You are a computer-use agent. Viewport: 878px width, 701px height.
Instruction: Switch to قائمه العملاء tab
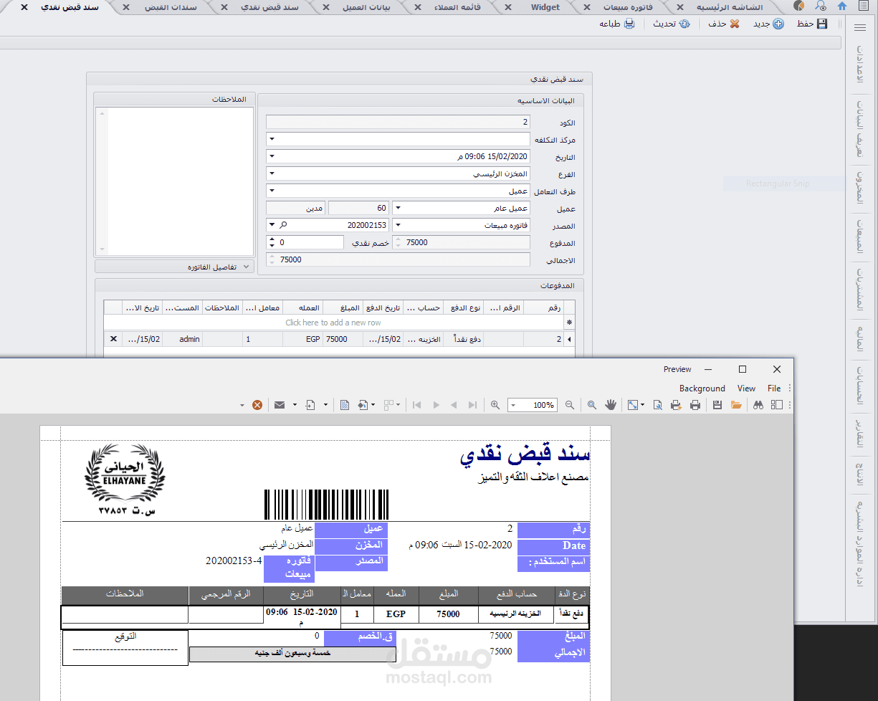(x=457, y=7)
